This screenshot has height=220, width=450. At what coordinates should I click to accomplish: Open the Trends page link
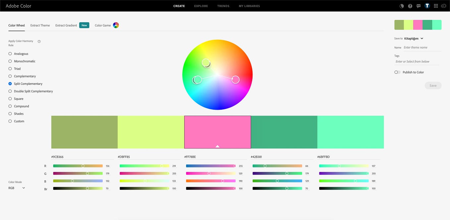pos(223,6)
